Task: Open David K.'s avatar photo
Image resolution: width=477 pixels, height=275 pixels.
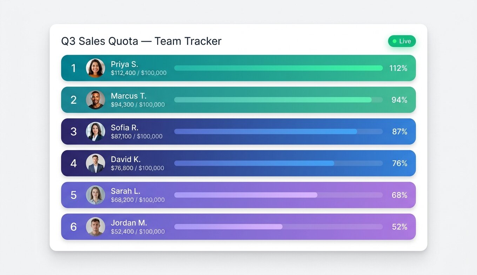Action: point(95,163)
